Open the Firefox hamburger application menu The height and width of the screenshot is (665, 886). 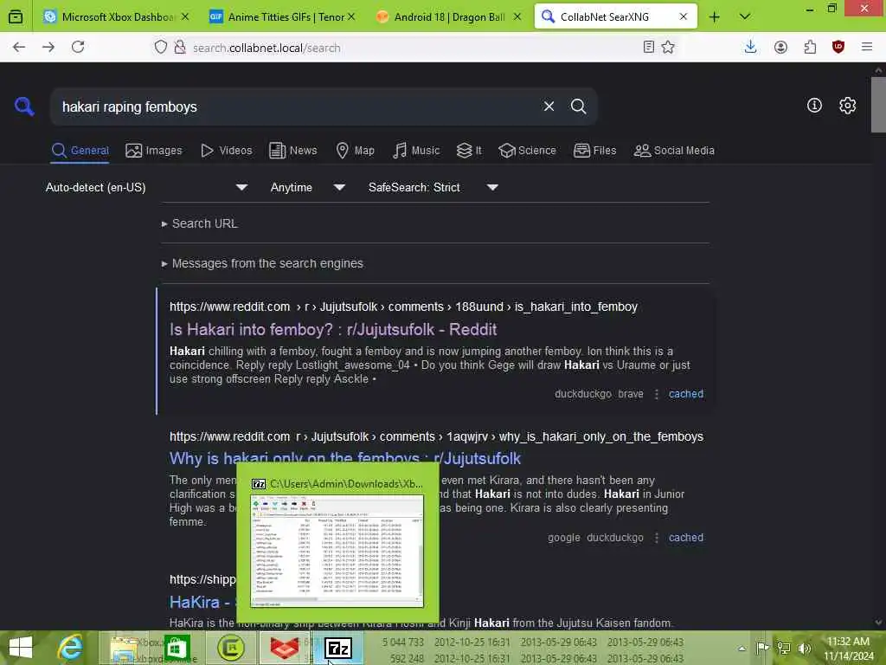pyautogui.click(x=867, y=47)
